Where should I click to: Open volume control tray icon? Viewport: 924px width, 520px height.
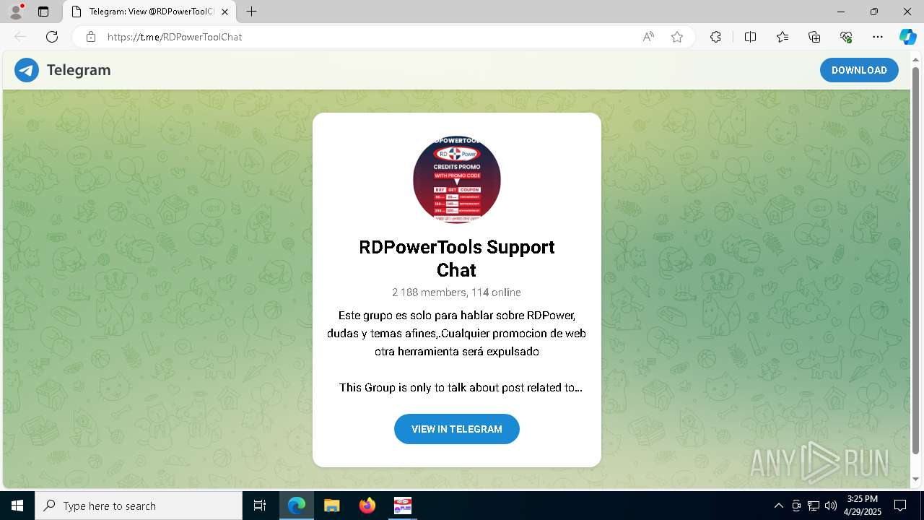click(x=831, y=506)
